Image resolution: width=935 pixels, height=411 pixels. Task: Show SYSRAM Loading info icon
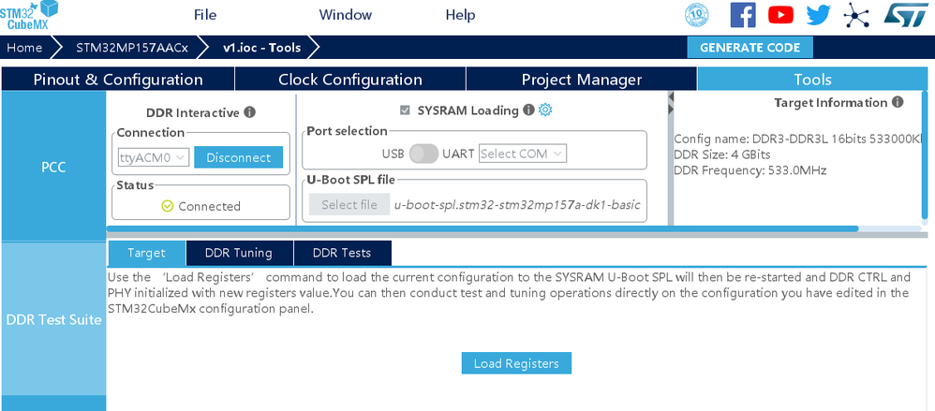tap(528, 110)
